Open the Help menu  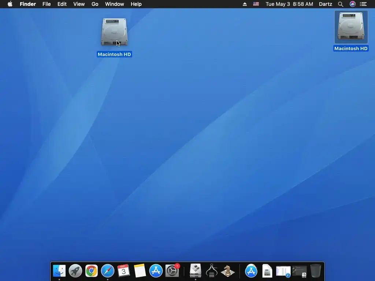pyautogui.click(x=136, y=4)
